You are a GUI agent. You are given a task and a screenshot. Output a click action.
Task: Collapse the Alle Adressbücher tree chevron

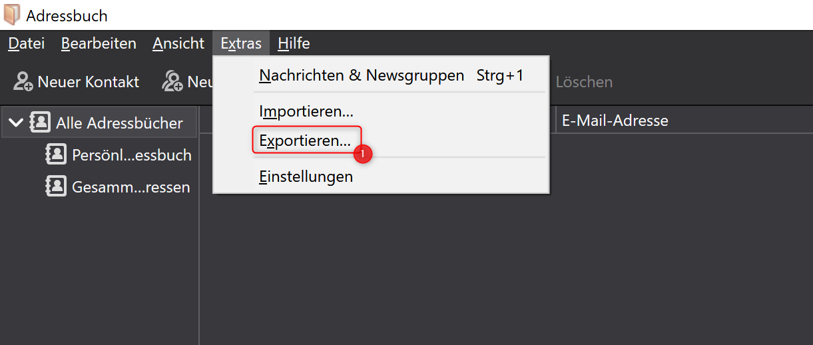(x=16, y=123)
